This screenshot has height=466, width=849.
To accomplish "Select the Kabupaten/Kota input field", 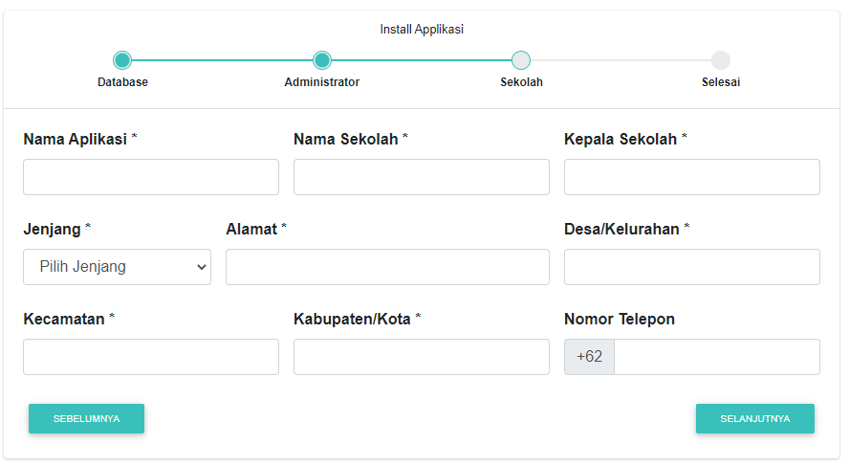I will click(421, 357).
